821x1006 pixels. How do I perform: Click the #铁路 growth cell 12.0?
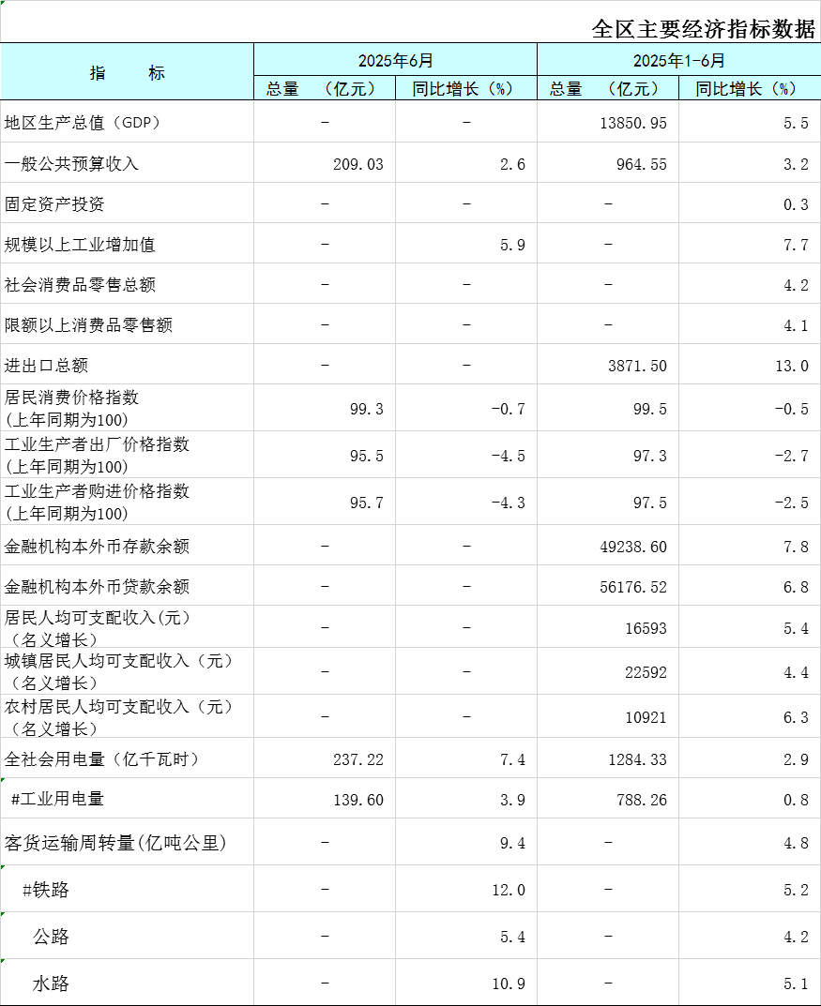508,890
